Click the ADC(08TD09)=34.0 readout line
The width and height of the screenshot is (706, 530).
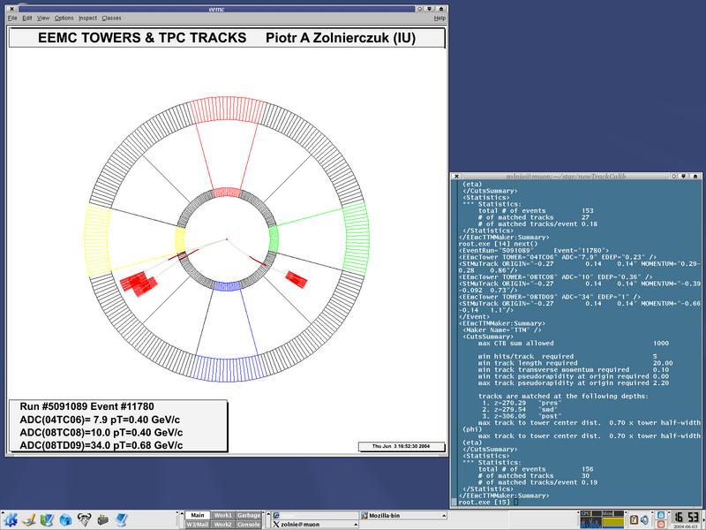(x=101, y=445)
